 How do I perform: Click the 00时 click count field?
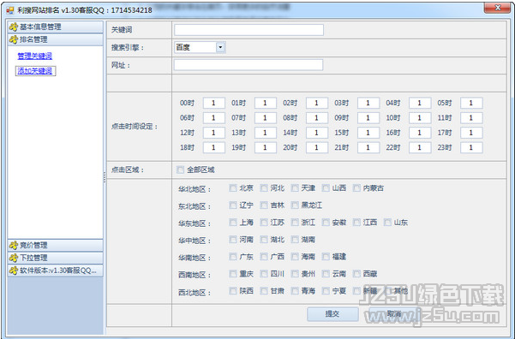click(x=214, y=103)
